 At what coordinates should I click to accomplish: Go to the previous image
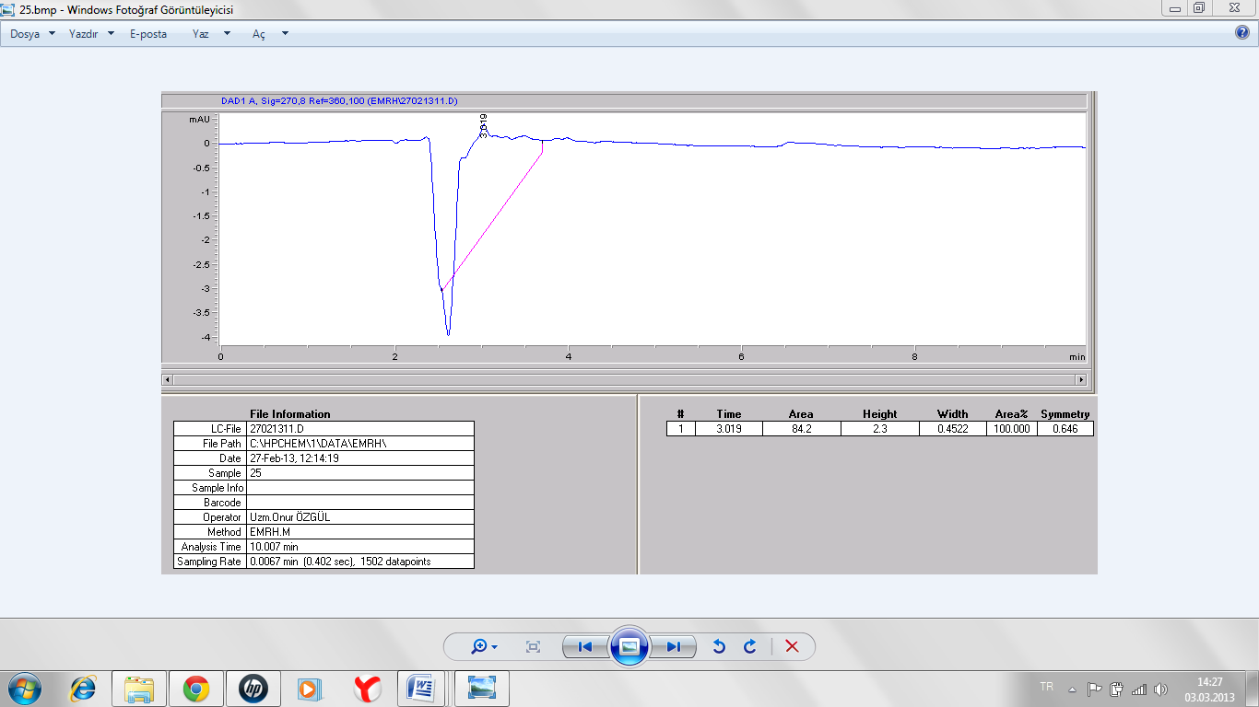[x=585, y=647]
